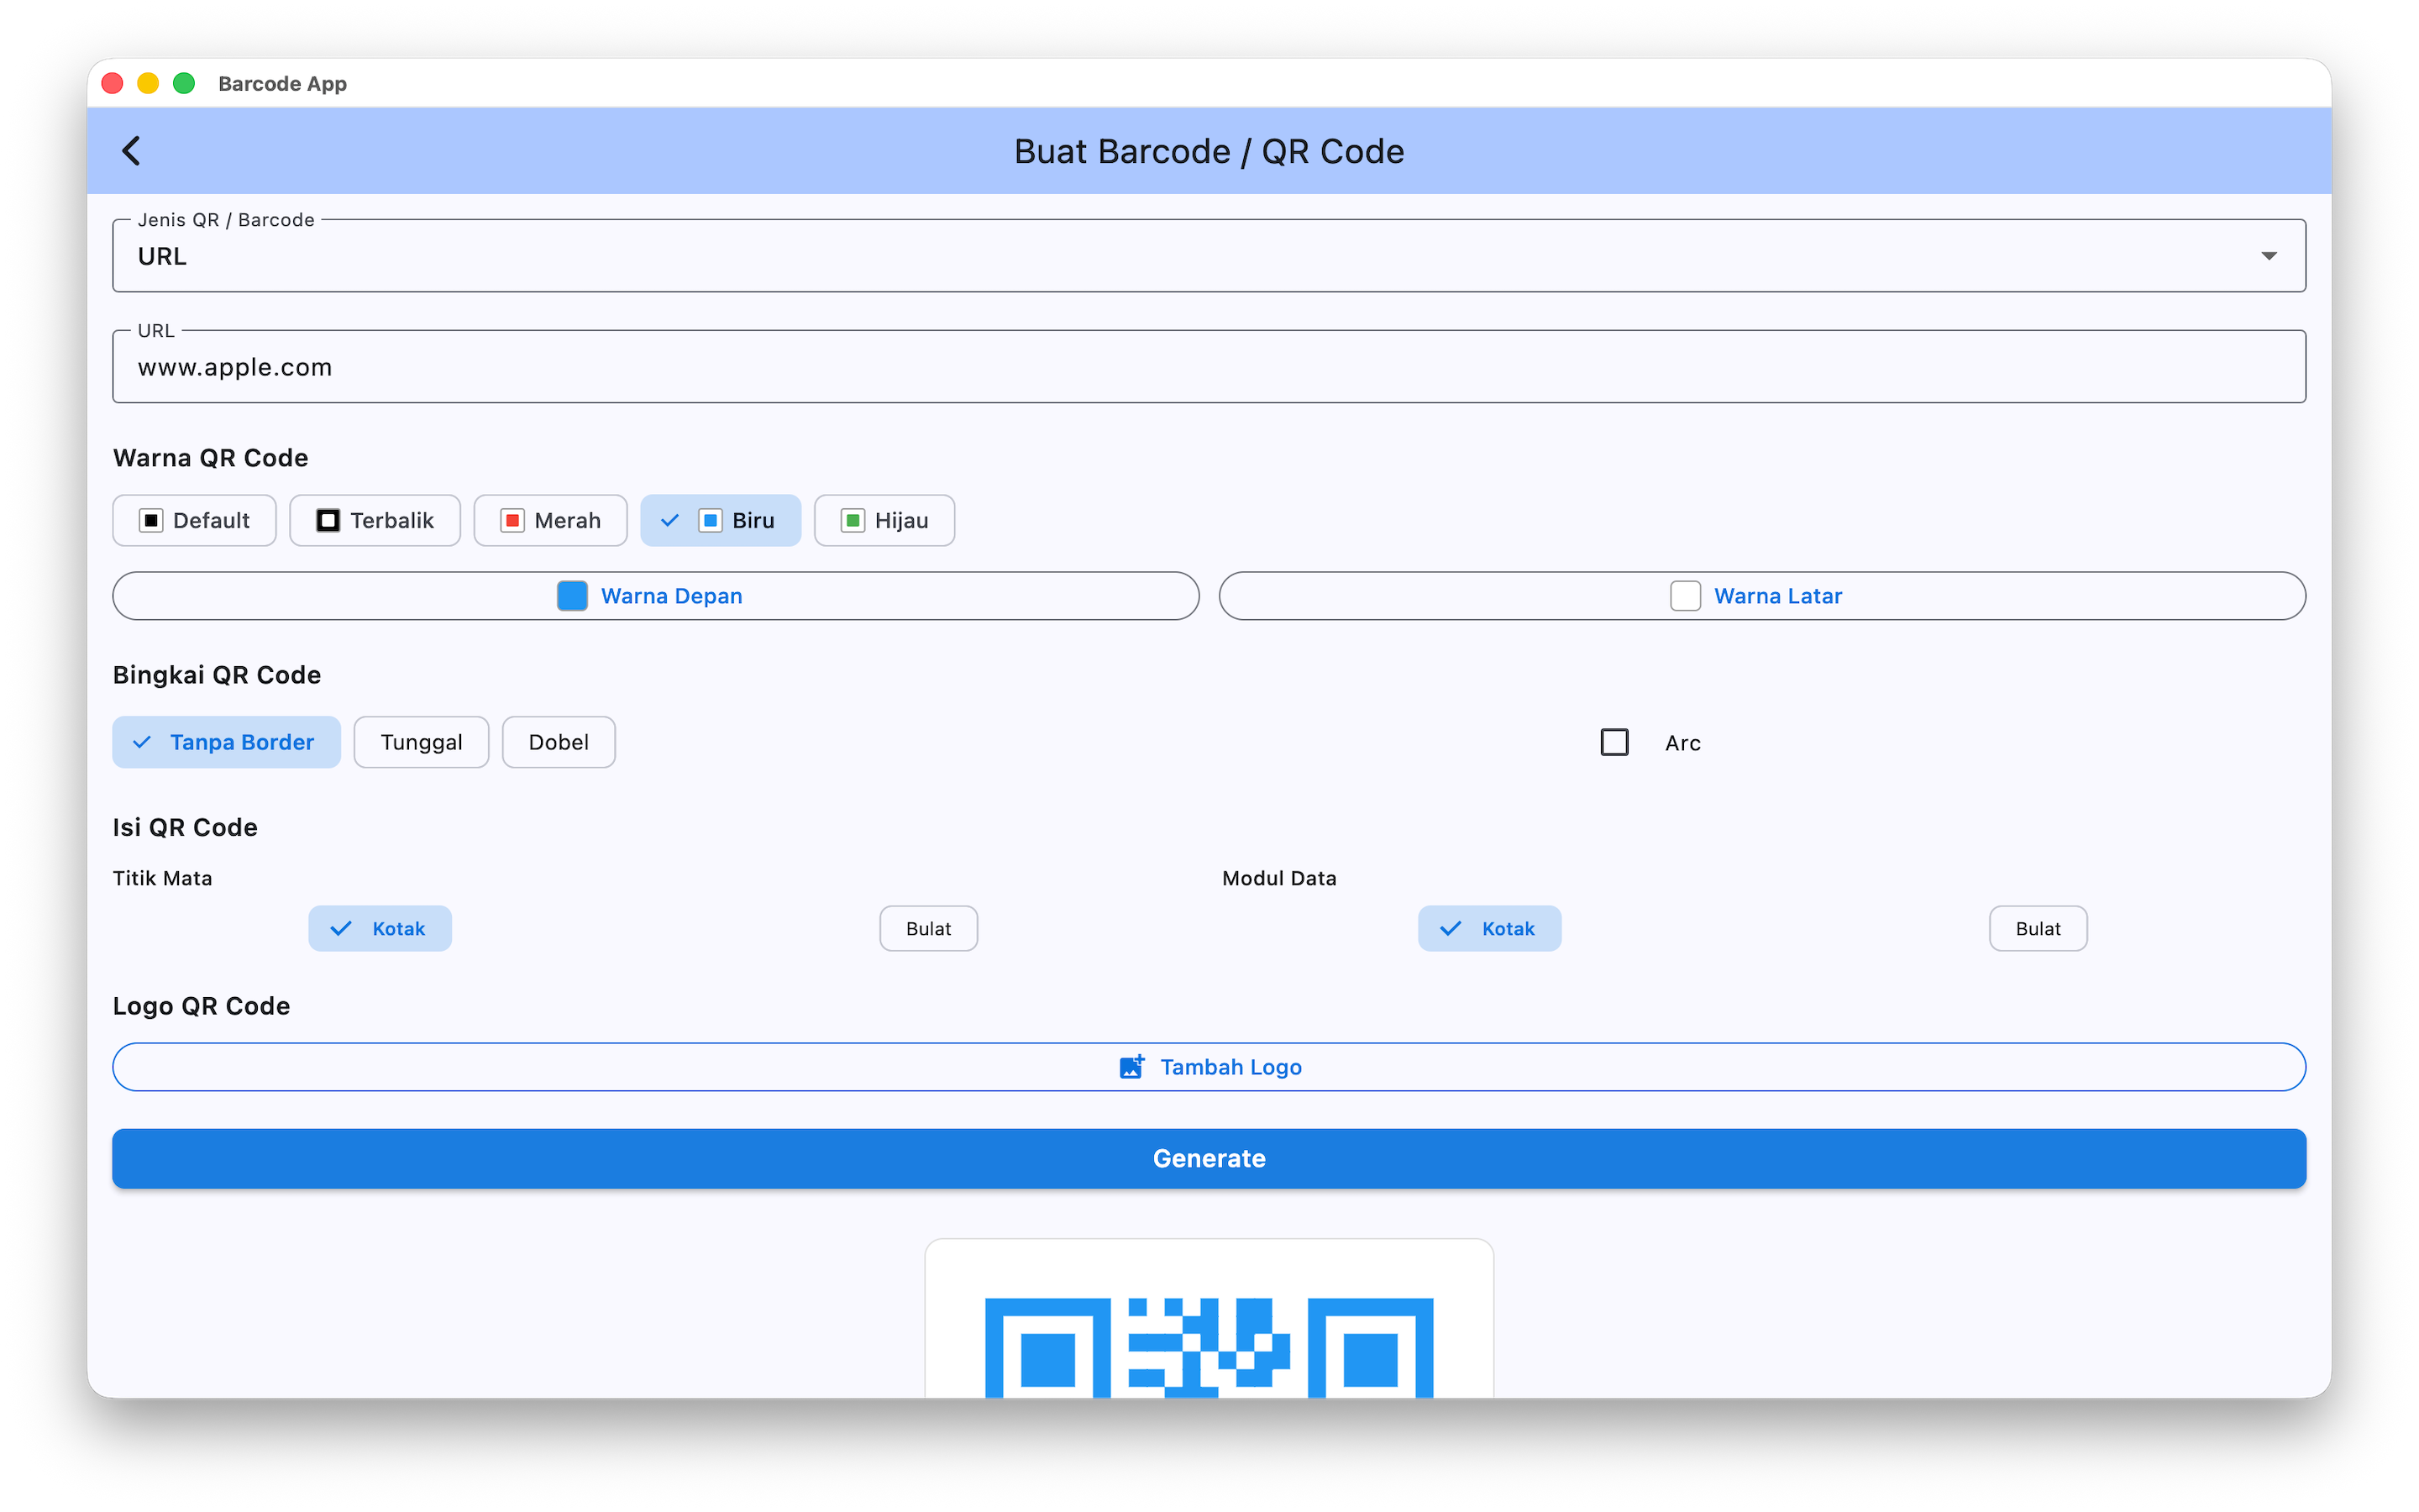Click the generated blue QR code preview
Image resolution: width=2419 pixels, height=1512 pixels.
coord(1209,1347)
